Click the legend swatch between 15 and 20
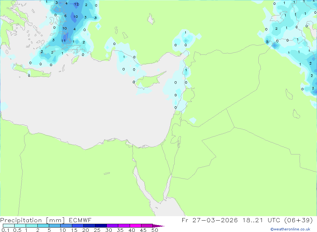 [78, 226]
